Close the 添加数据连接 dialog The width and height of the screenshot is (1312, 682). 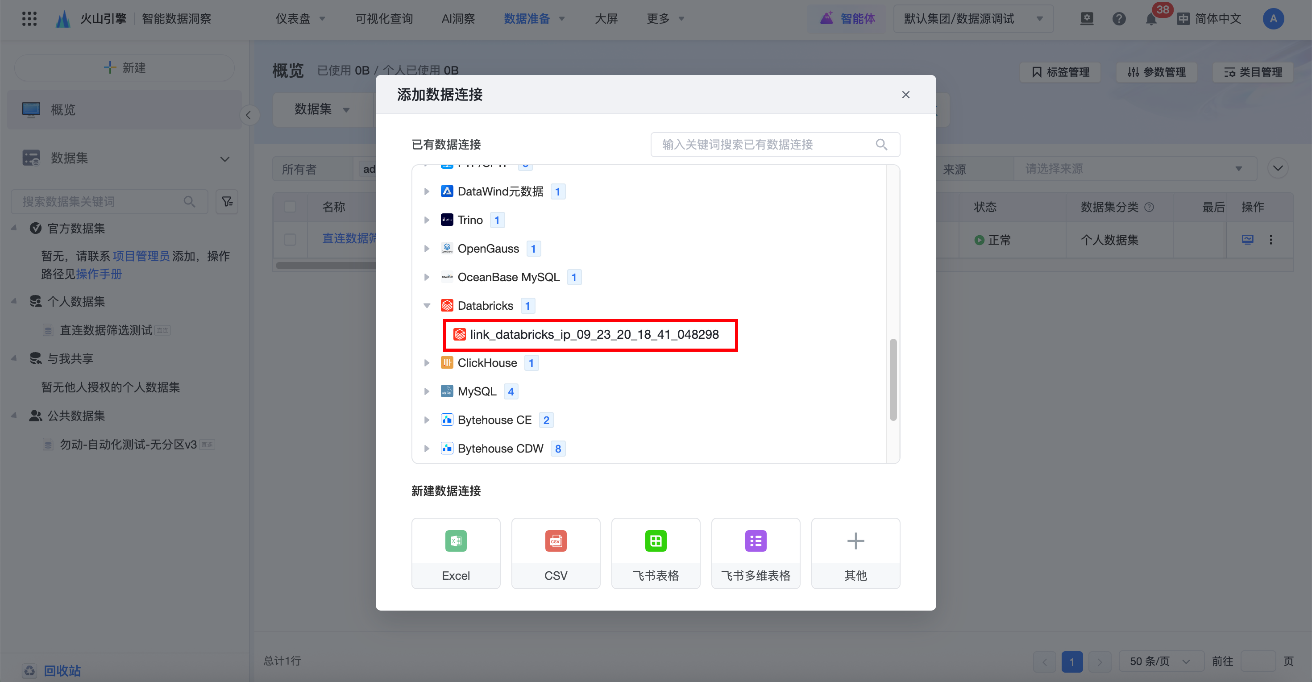(905, 95)
